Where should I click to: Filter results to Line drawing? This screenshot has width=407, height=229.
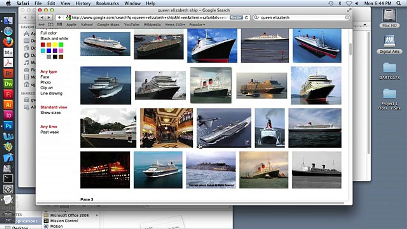click(x=52, y=94)
